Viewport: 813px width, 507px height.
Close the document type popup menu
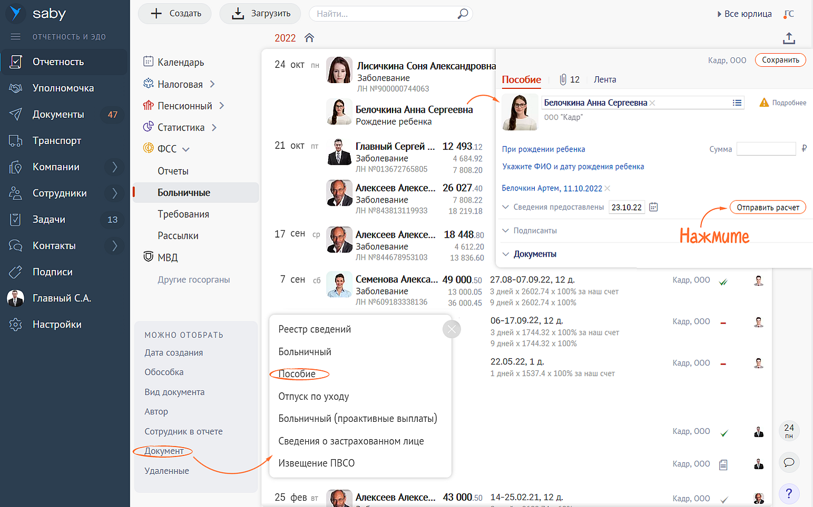click(452, 330)
